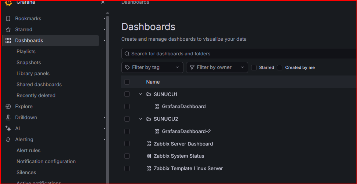This screenshot has width=357, height=184.
Task: Click Zabbix Server Dashboard's grid icon
Action: click(149, 144)
